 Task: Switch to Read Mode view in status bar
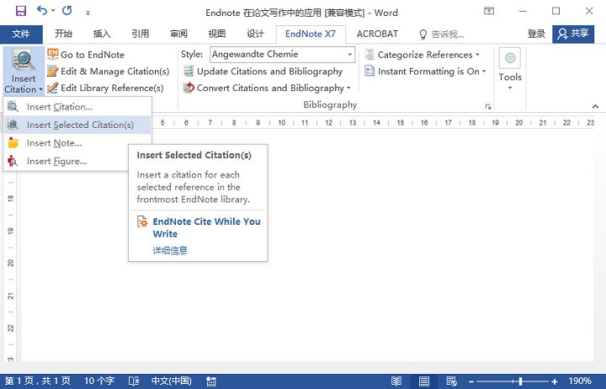[396, 381]
